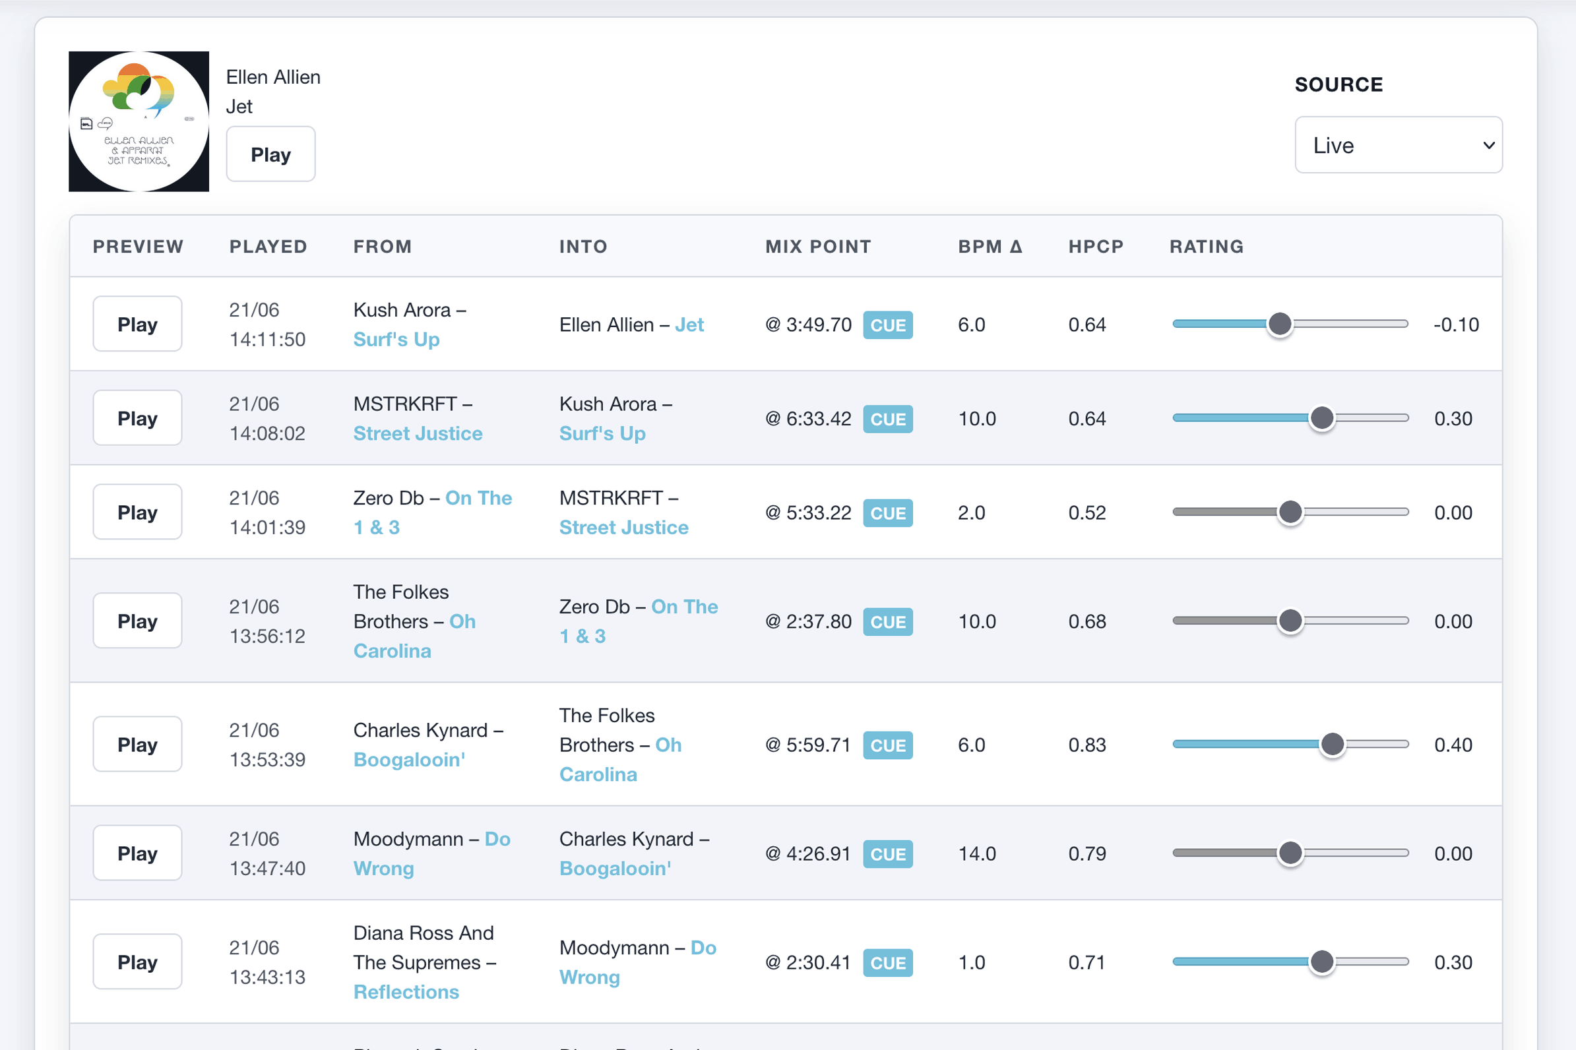Play preview for the 14:08:02 row
The image size is (1576, 1050).
tap(137, 418)
